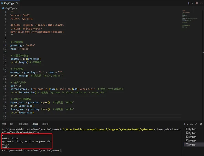The width and height of the screenshot is (204, 156).
Task: Click line number 11 in the gutter
Action: click(x=5, y=45)
